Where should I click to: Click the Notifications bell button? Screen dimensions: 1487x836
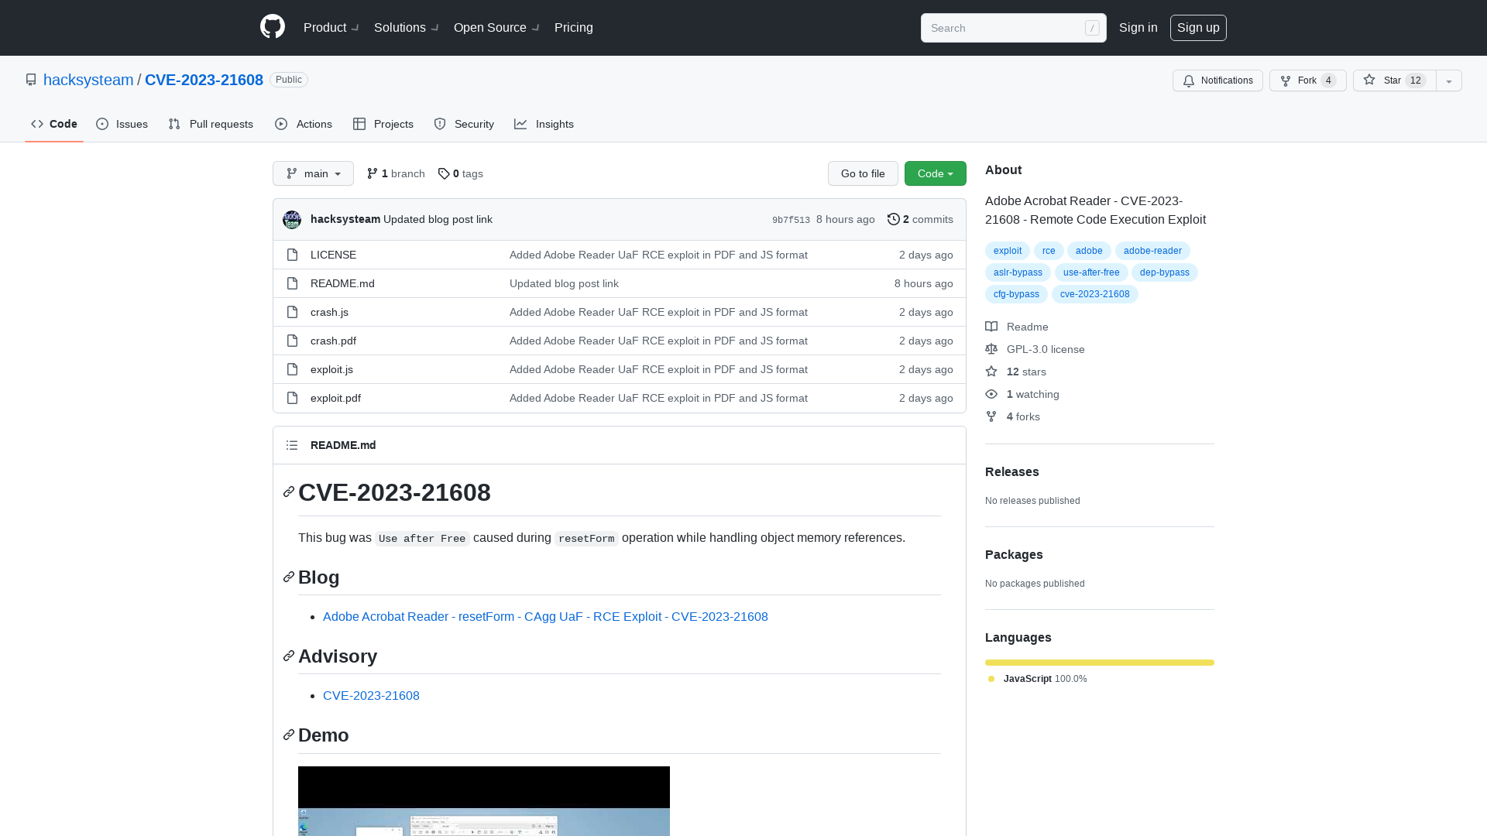pyautogui.click(x=1217, y=81)
